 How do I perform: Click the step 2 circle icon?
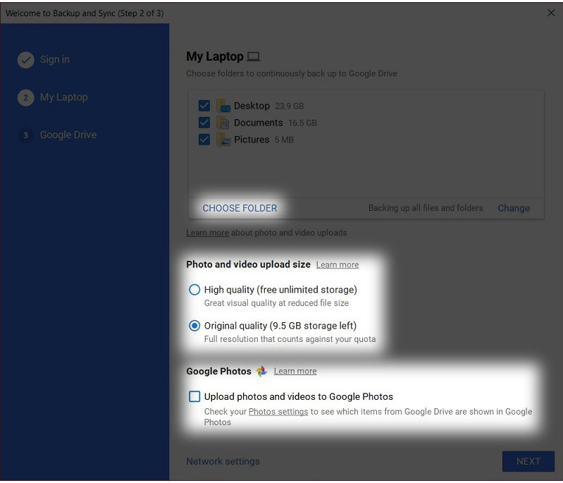coord(26,97)
